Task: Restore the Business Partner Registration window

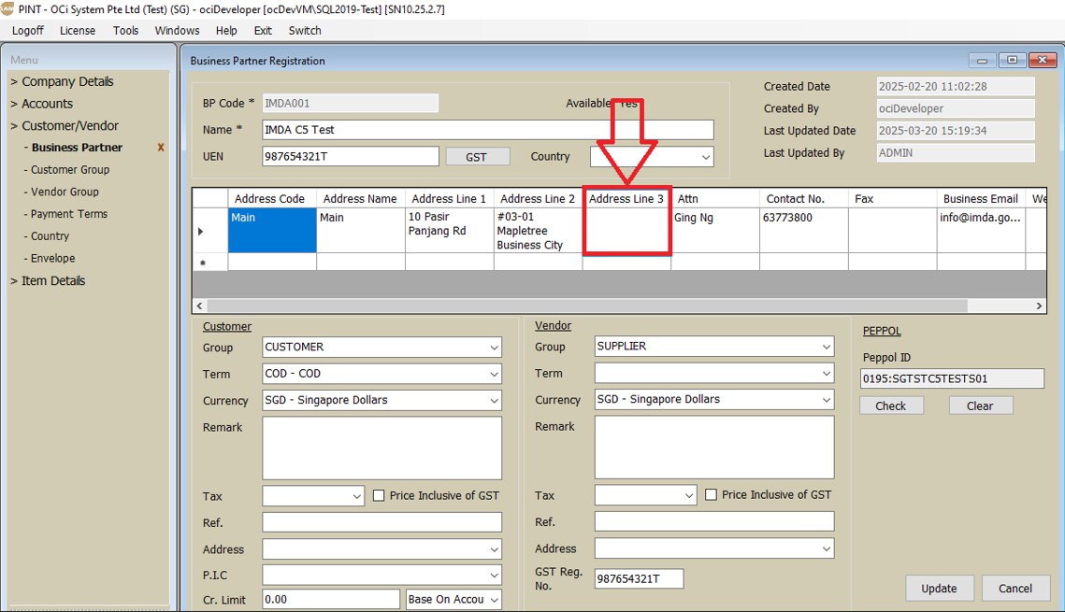Action: pos(1012,61)
